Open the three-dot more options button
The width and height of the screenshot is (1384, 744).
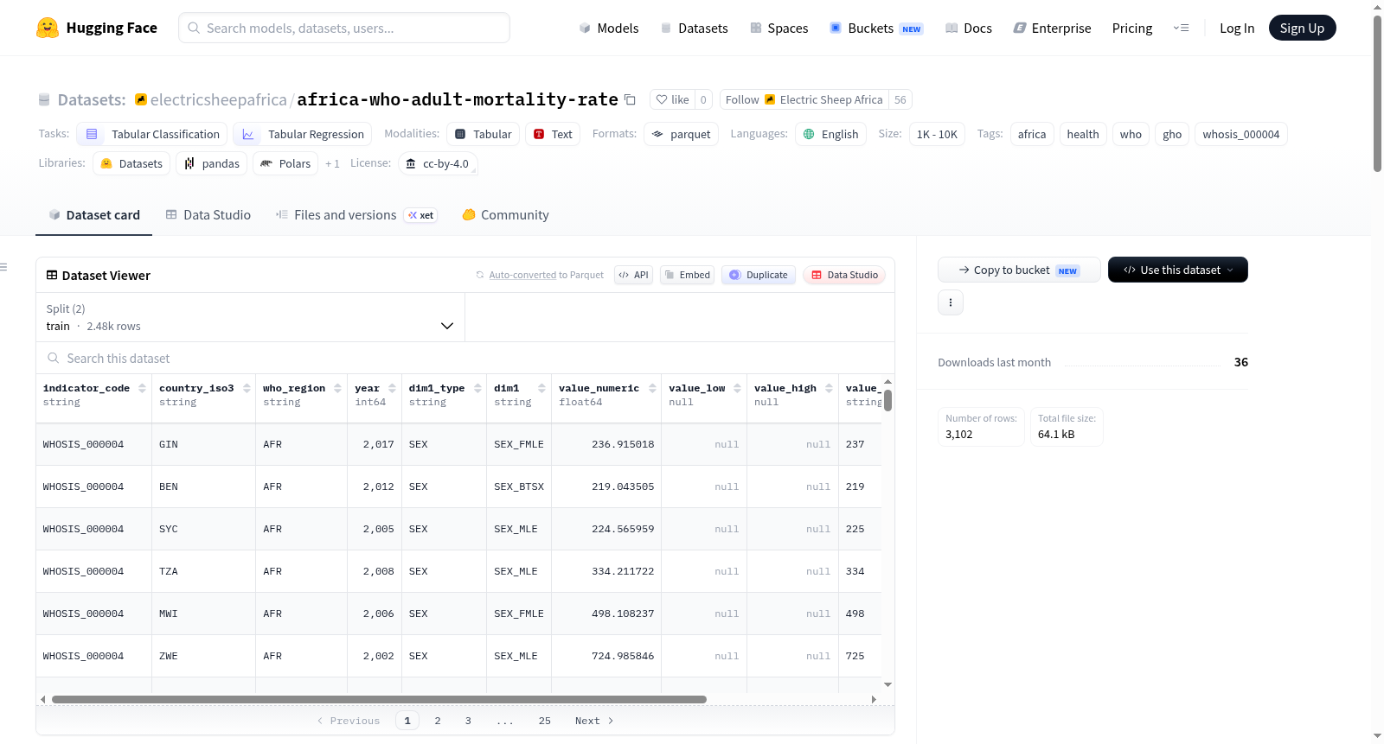tap(951, 302)
